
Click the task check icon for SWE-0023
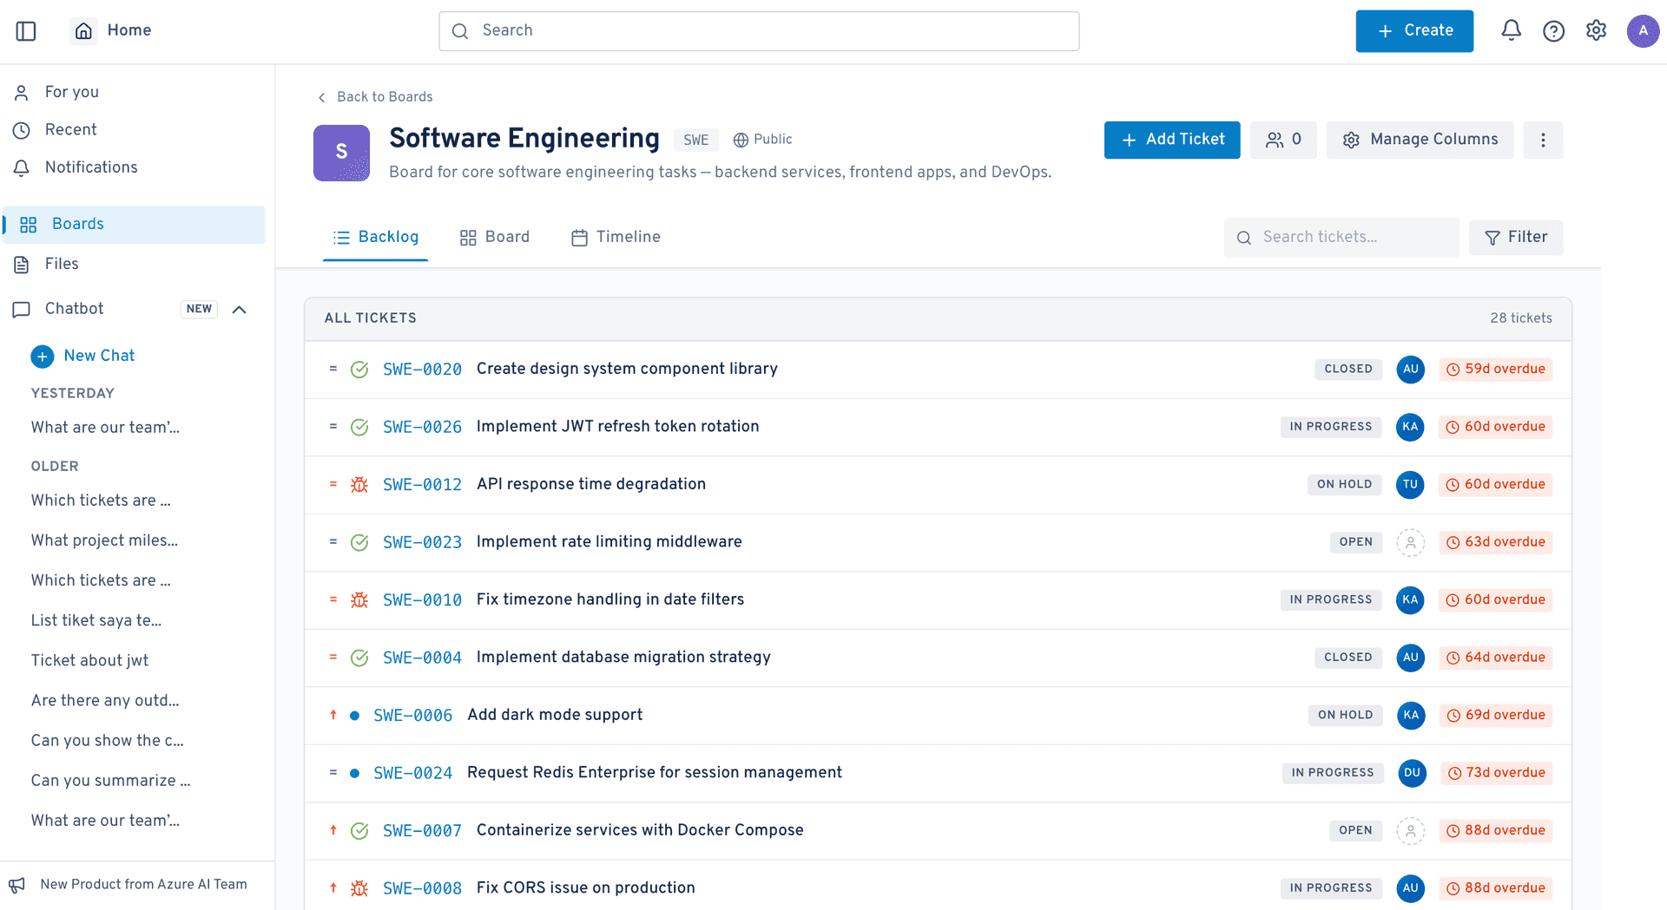pyautogui.click(x=359, y=542)
